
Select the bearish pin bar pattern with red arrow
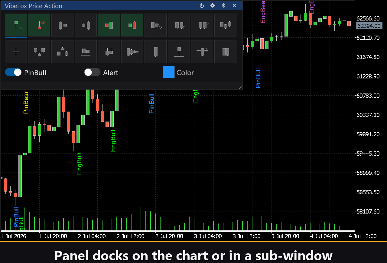pos(39,25)
